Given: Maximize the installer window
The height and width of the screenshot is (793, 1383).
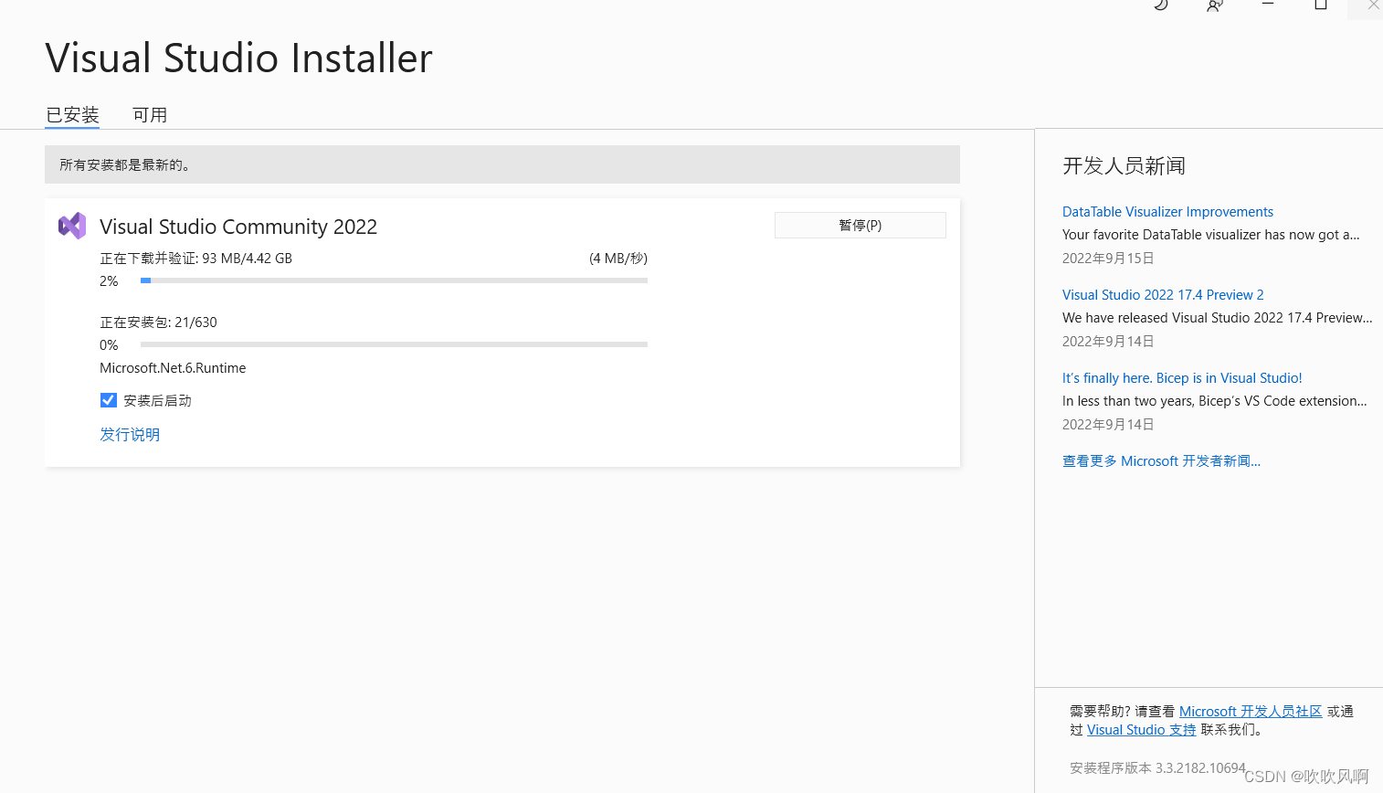Looking at the screenshot, I should [x=1320, y=5].
